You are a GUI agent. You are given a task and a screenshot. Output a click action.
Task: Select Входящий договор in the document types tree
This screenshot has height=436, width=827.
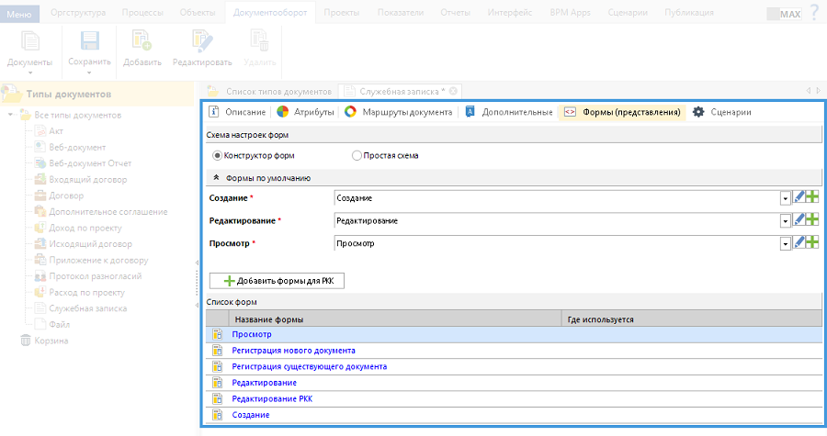pyautogui.click(x=87, y=179)
